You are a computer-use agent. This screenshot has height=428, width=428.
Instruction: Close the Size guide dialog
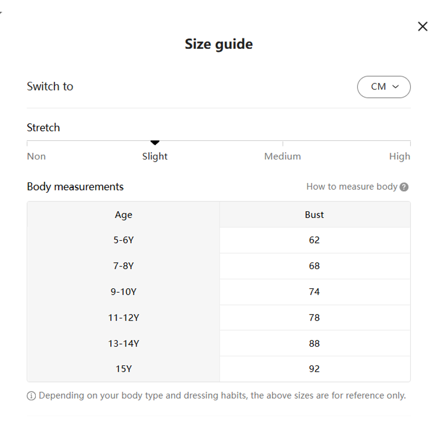click(422, 27)
